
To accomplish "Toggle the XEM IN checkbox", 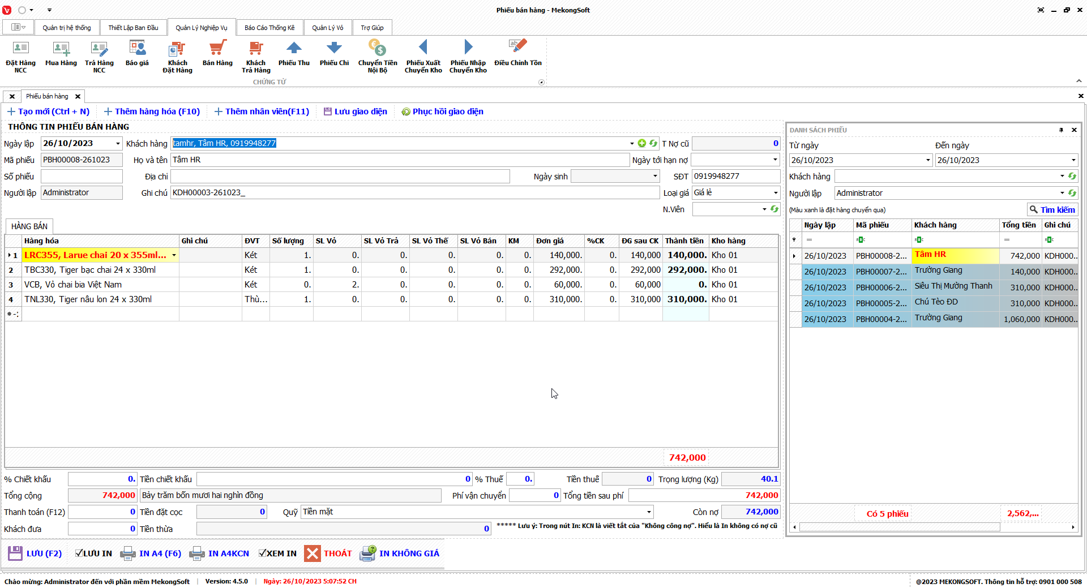I will point(263,553).
